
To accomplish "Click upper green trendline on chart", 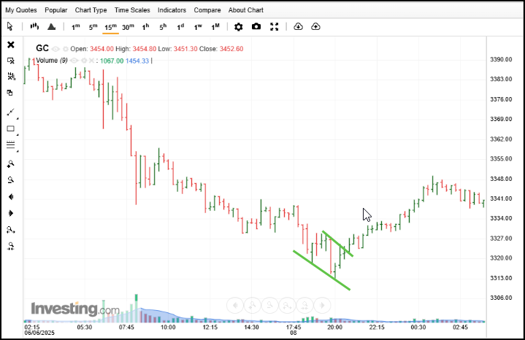I will click(337, 244).
